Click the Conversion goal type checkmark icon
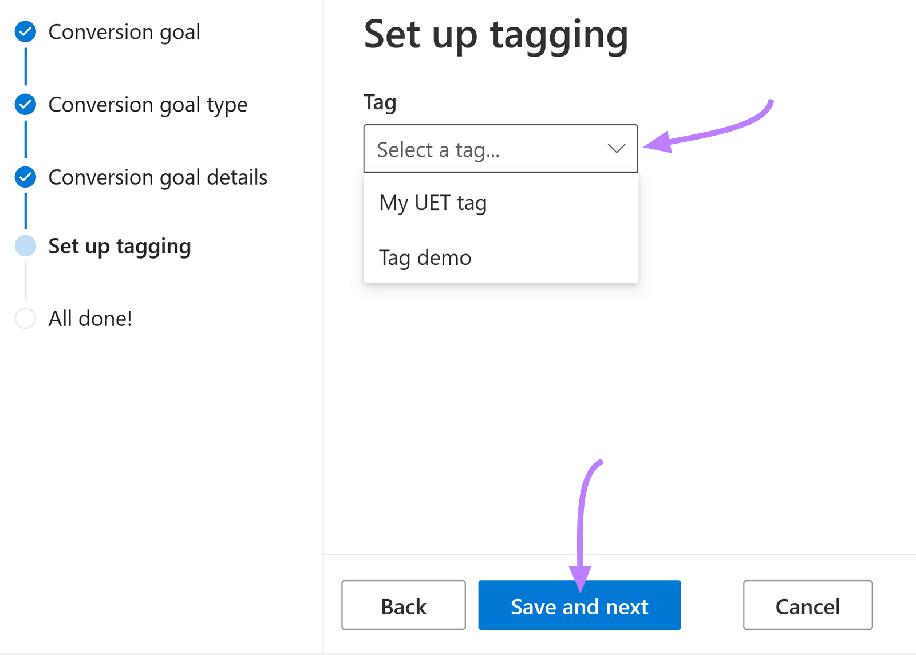916x655 pixels. coord(25,105)
